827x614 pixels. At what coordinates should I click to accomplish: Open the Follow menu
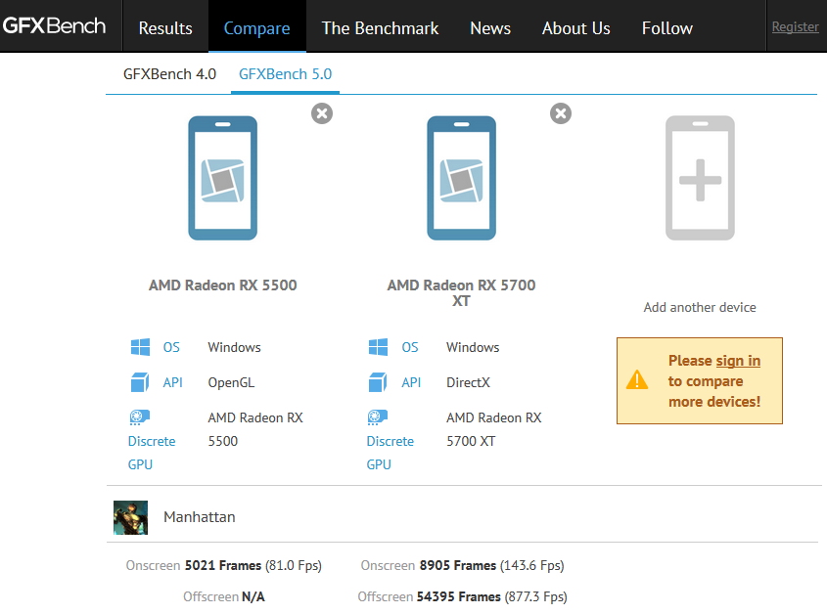pyautogui.click(x=667, y=28)
